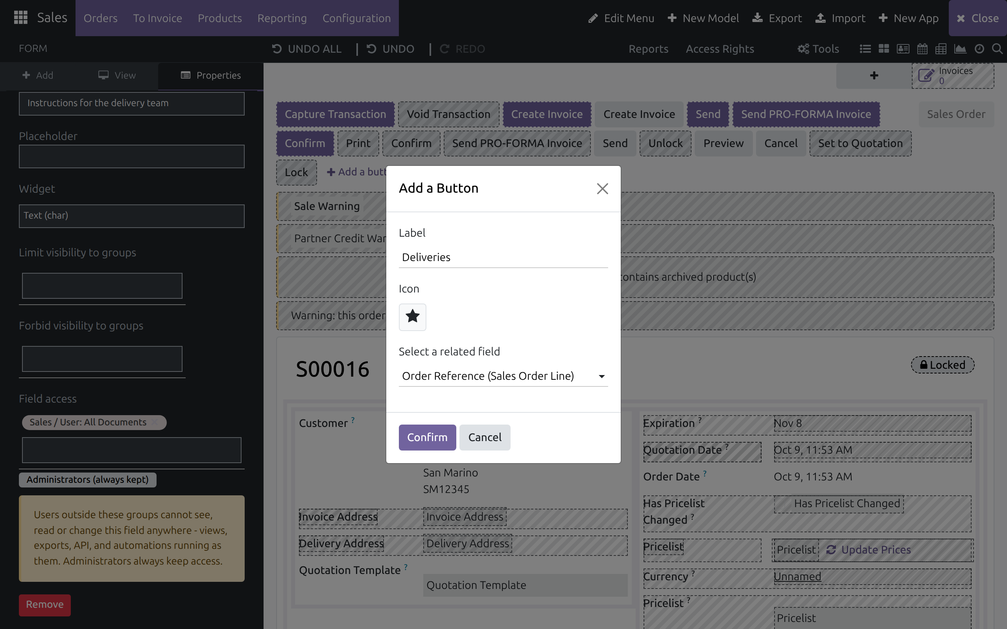This screenshot has width=1007, height=629.
Task: Select the Has Pricelist Changed checkbox field
Action: [x=839, y=504]
